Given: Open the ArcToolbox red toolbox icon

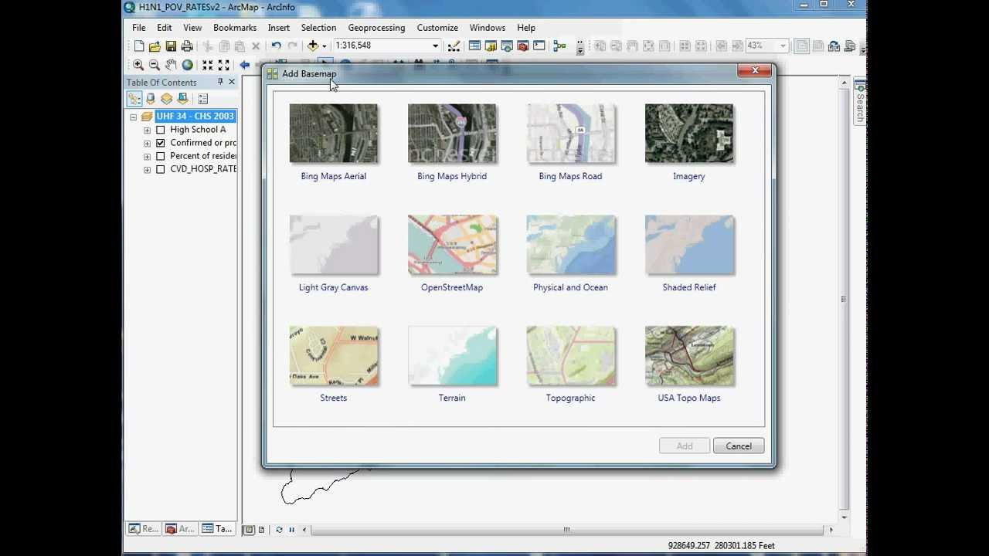Looking at the screenshot, I should click(523, 46).
